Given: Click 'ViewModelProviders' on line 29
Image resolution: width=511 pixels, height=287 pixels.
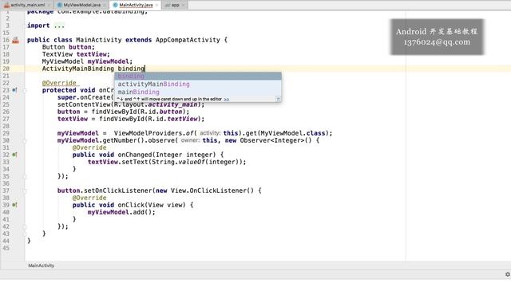Looking at the screenshot, I should click(x=148, y=133).
